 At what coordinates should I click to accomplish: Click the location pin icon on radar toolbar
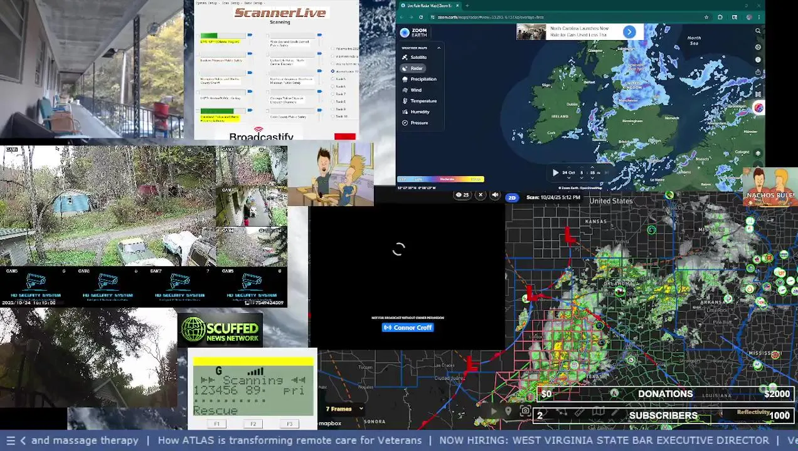(508, 412)
